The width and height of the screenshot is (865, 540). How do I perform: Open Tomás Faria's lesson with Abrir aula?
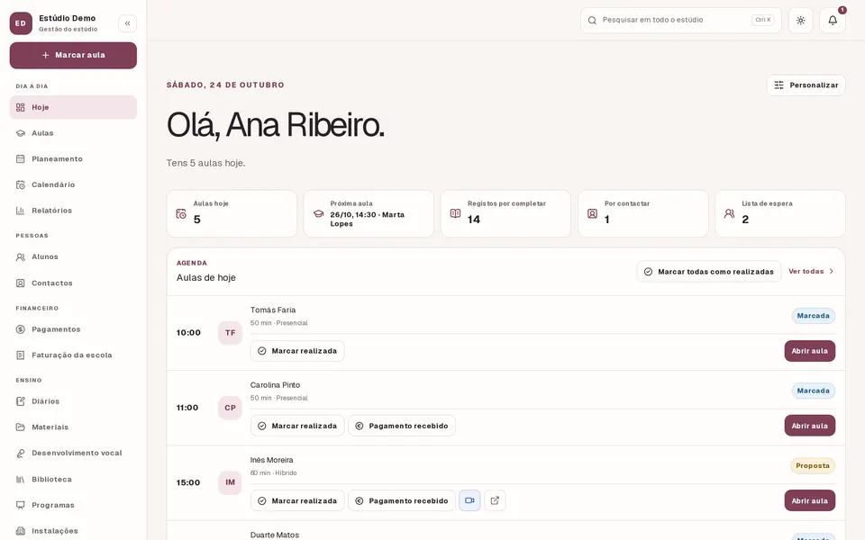coord(810,351)
